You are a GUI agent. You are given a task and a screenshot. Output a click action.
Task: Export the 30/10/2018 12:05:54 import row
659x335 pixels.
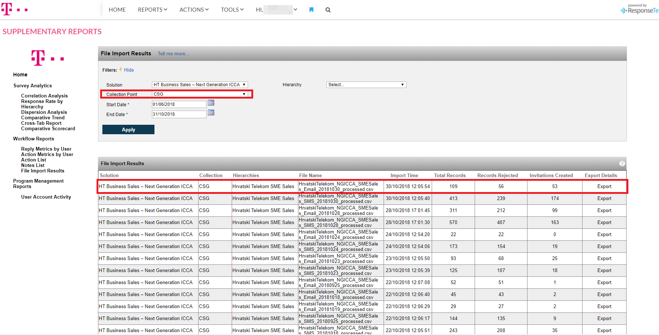tap(604, 187)
